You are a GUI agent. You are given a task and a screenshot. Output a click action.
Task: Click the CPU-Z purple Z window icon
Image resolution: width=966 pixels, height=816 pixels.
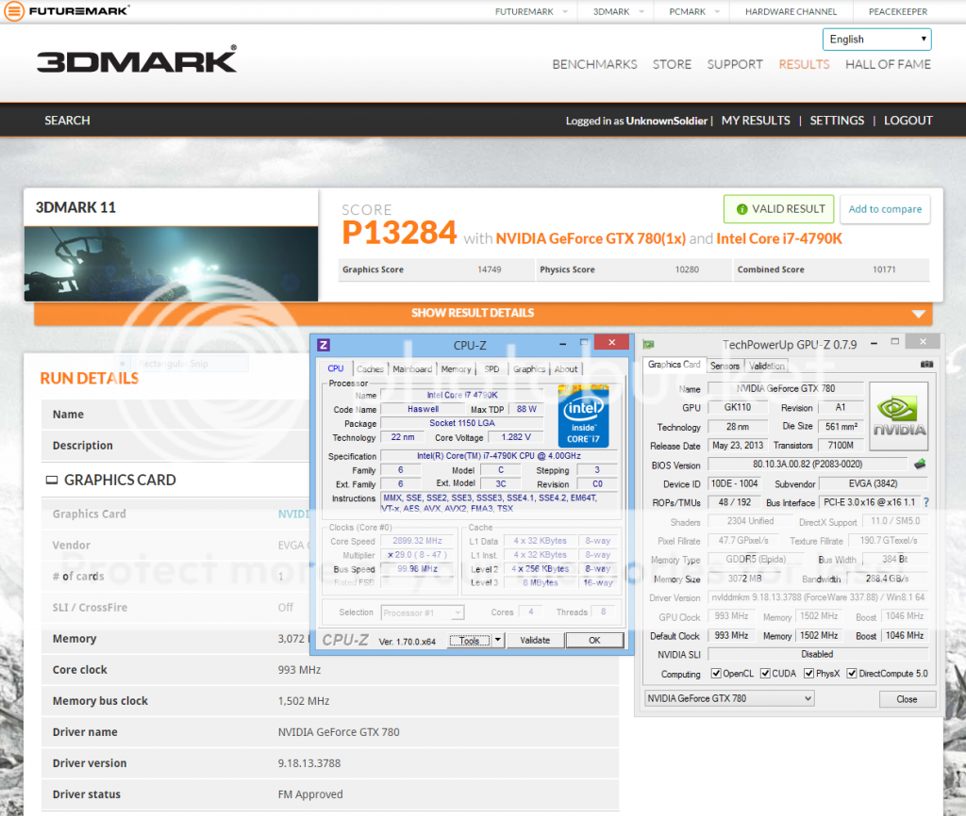[324, 345]
